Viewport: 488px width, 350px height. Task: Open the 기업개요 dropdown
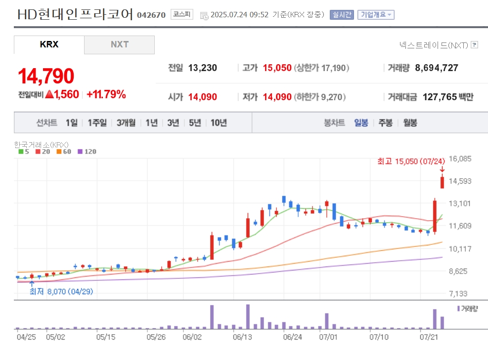pos(376,15)
